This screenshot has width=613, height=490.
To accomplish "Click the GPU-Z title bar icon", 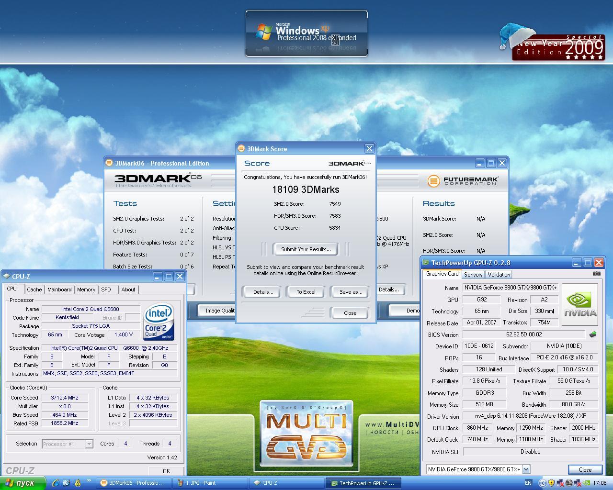I will click(426, 262).
